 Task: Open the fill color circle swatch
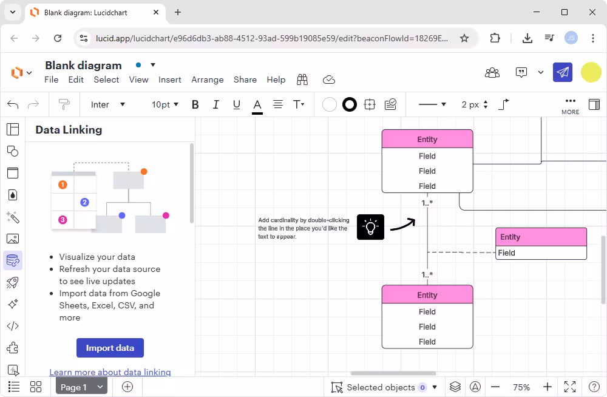(330, 104)
